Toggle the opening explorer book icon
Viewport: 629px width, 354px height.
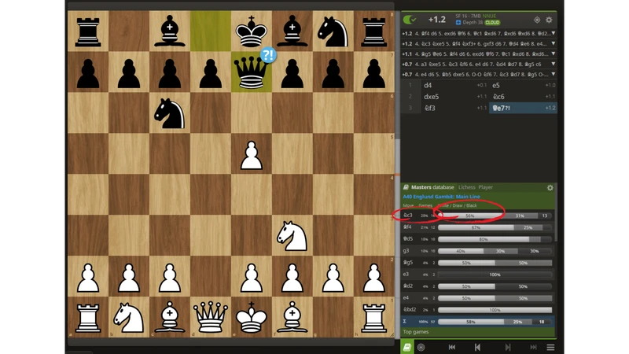(x=407, y=347)
